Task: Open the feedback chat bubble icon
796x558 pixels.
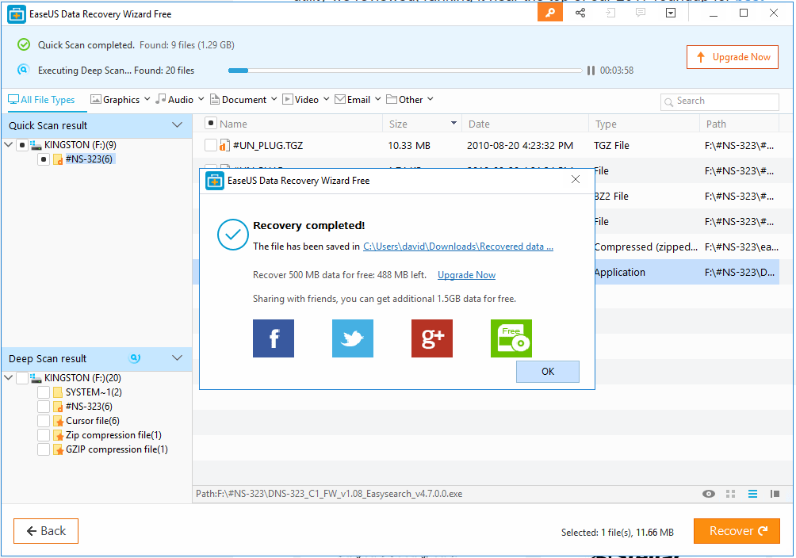Action: point(641,13)
